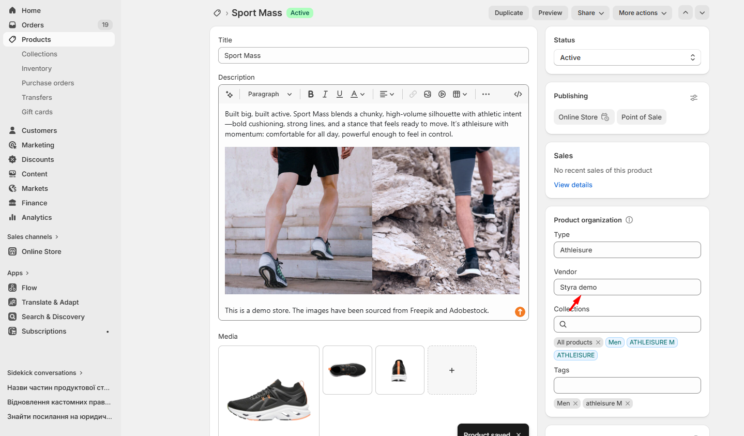Go to previous product with up arrow
The height and width of the screenshot is (436, 744).
point(686,13)
